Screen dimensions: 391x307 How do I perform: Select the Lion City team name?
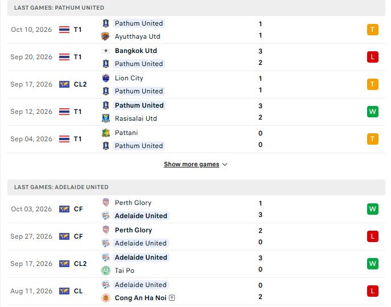pos(129,78)
